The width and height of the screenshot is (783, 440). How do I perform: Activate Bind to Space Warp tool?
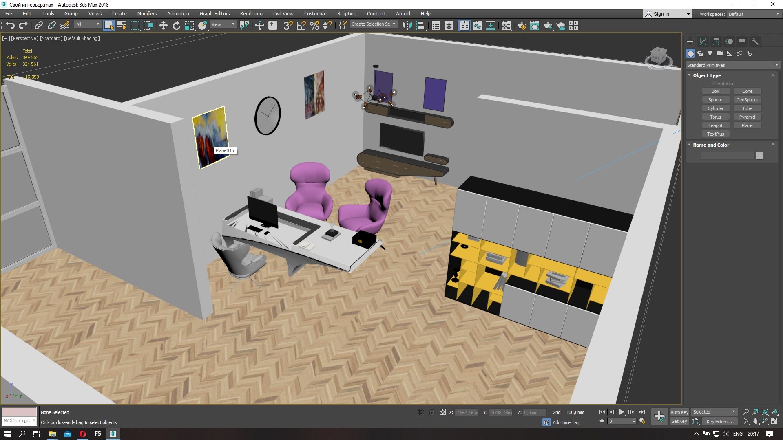pos(65,26)
